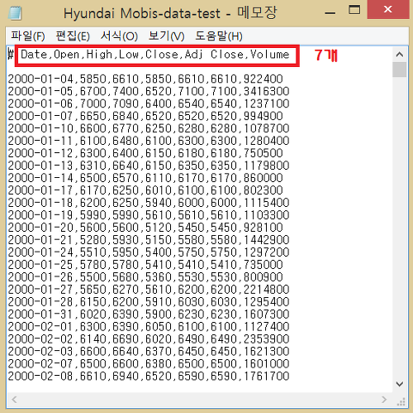Minimize the Notepad window
The width and height of the screenshot is (413, 413).
click(330, 12)
